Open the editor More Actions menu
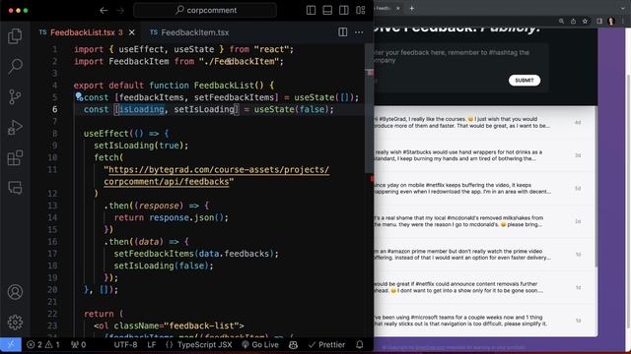Image resolution: width=631 pixels, height=354 pixels. tap(359, 32)
